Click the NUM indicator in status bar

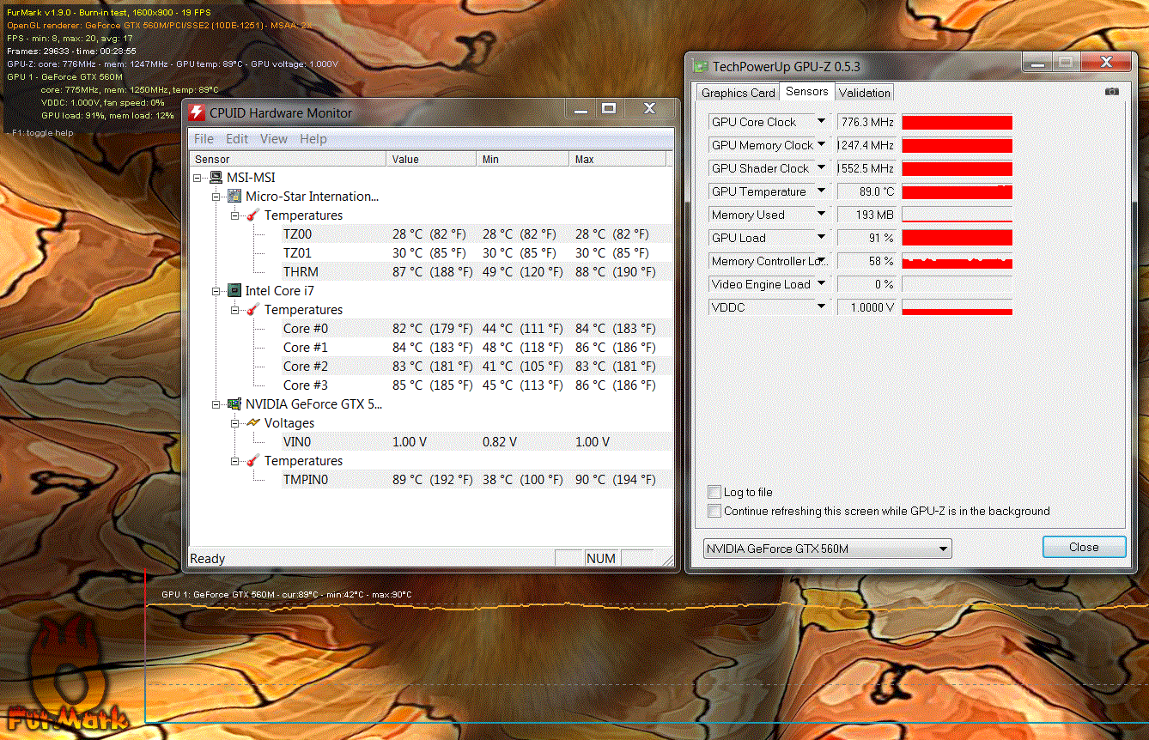coord(601,558)
